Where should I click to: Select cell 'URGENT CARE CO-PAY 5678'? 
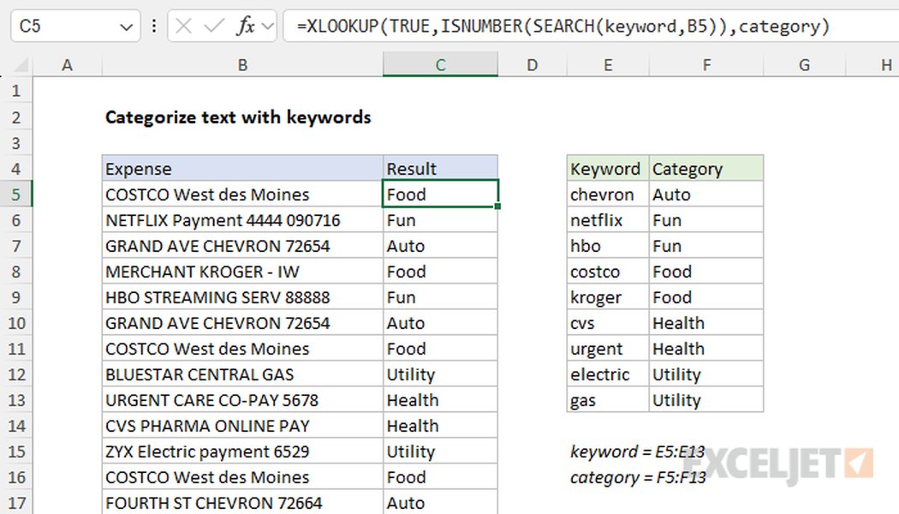pyautogui.click(x=242, y=400)
